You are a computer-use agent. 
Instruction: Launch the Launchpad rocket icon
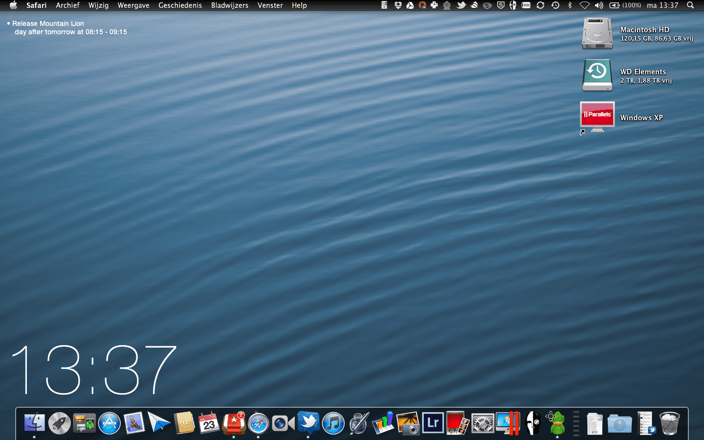pyautogui.click(x=59, y=423)
